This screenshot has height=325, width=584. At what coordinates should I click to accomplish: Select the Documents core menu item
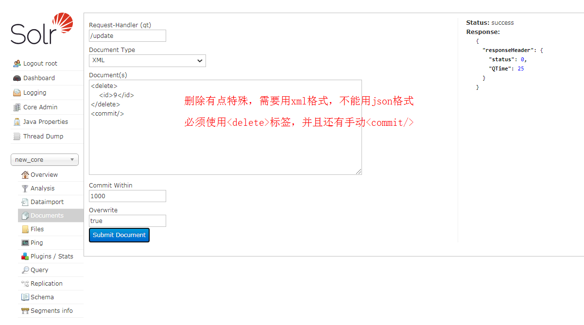click(51, 216)
